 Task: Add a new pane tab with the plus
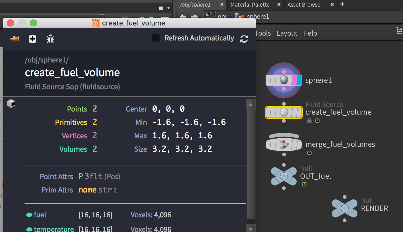pyautogui.click(x=342, y=4)
